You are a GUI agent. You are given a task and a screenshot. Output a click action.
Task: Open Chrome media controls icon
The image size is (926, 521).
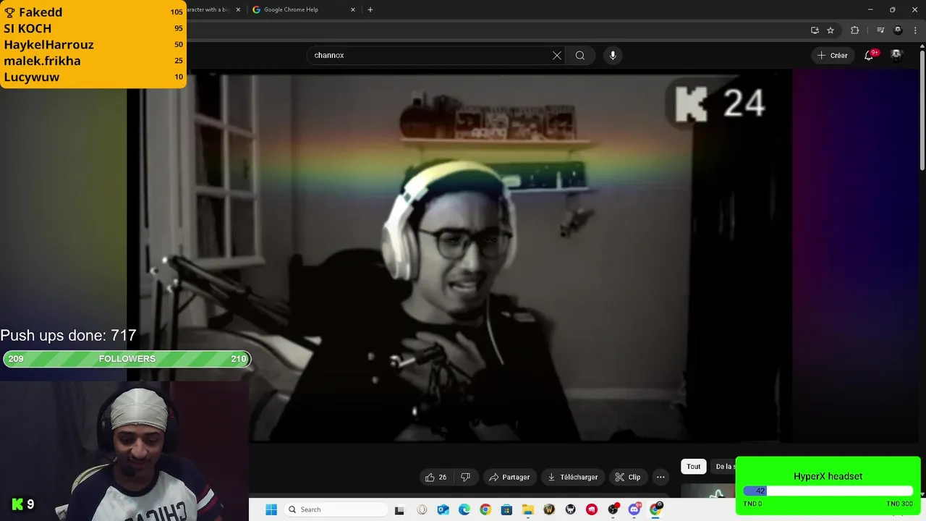[880, 30]
